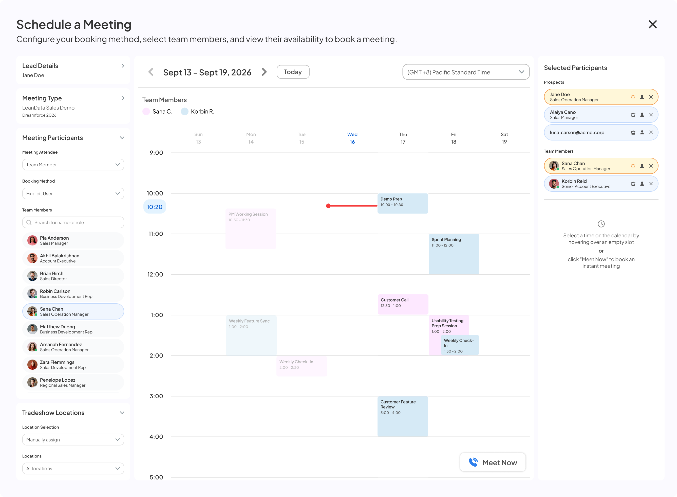
Task: Click the team member search field
Action: (x=73, y=222)
